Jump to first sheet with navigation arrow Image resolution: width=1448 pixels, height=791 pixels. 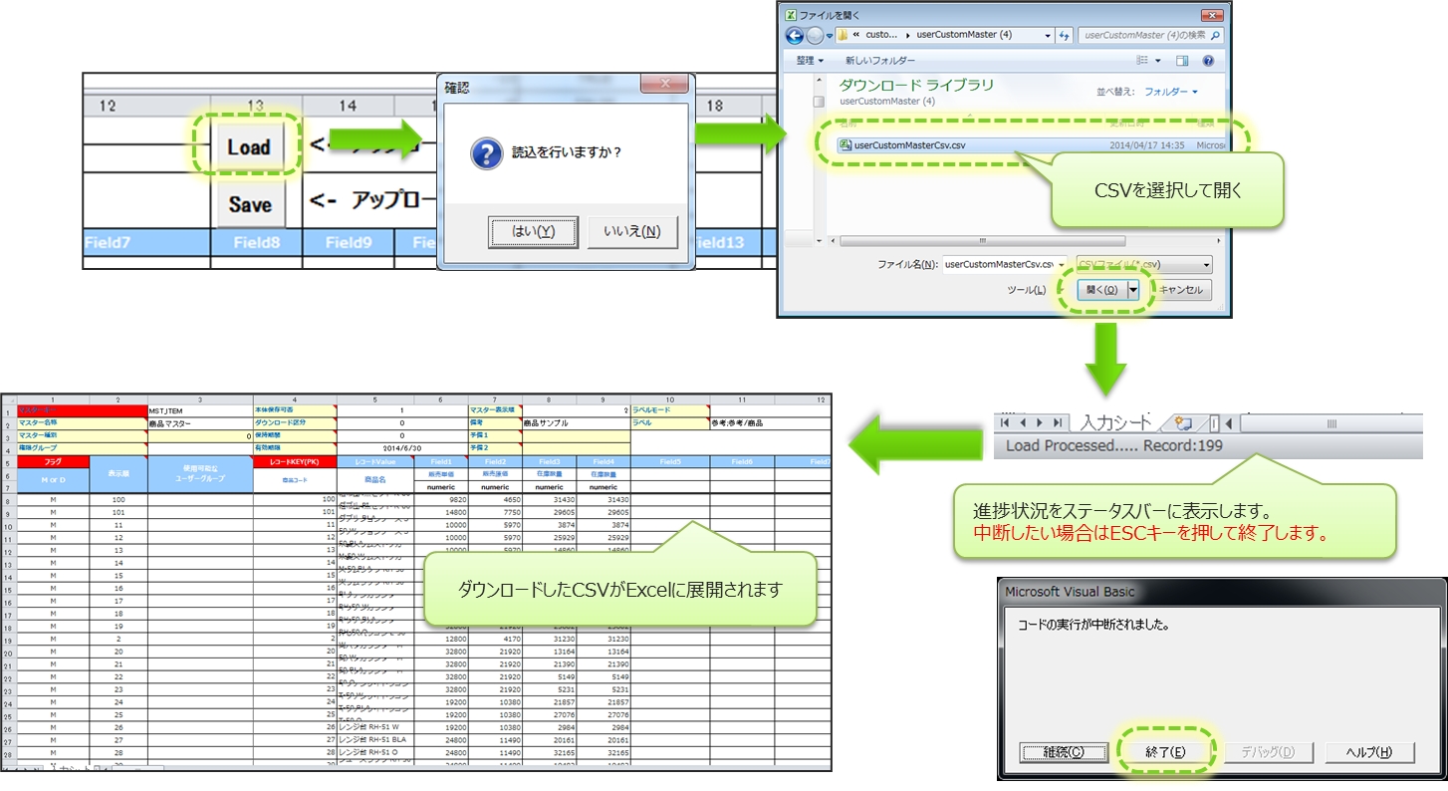coord(1006,422)
